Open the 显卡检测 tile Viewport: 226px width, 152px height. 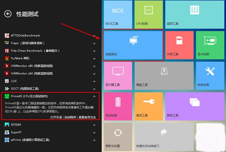tap(210, 45)
